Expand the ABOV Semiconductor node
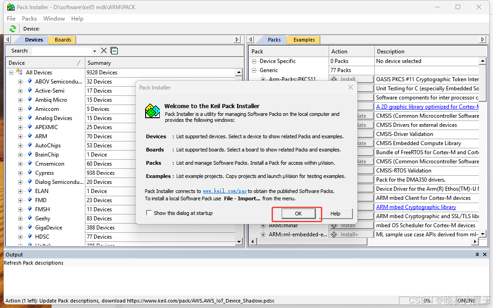The height and width of the screenshot is (308, 493). point(20,82)
